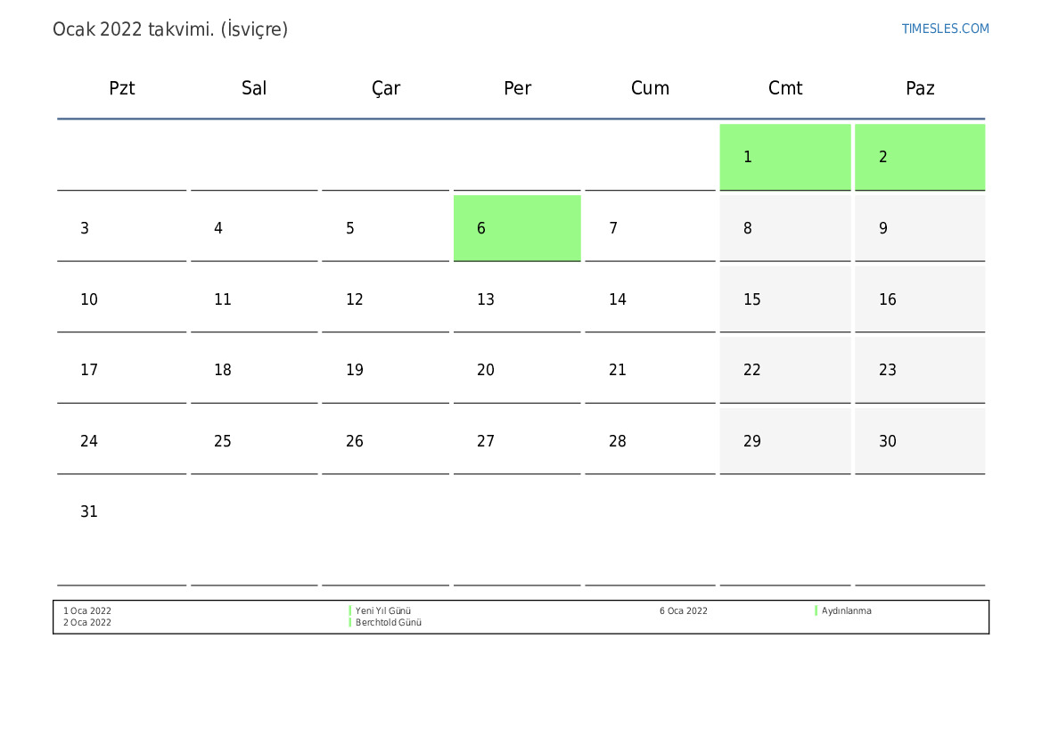Image resolution: width=1042 pixels, height=737 pixels.
Task: Click the Paz weekday column header
Action: [920, 88]
